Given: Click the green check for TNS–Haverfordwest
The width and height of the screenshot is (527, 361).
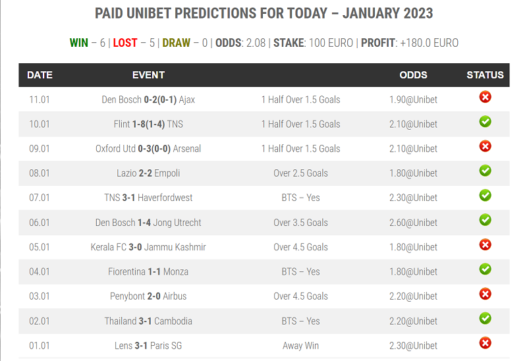Looking at the screenshot, I should (x=485, y=195).
